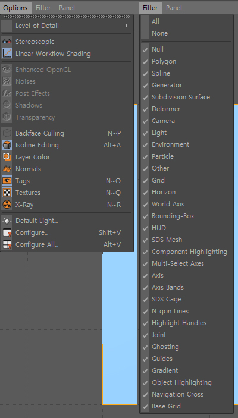Toggle Isoline Editing icon
Viewport: 238px width, 418px height.
[7, 145]
